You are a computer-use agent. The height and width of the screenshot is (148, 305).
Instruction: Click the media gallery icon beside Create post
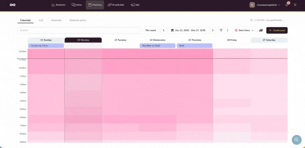click(261, 30)
